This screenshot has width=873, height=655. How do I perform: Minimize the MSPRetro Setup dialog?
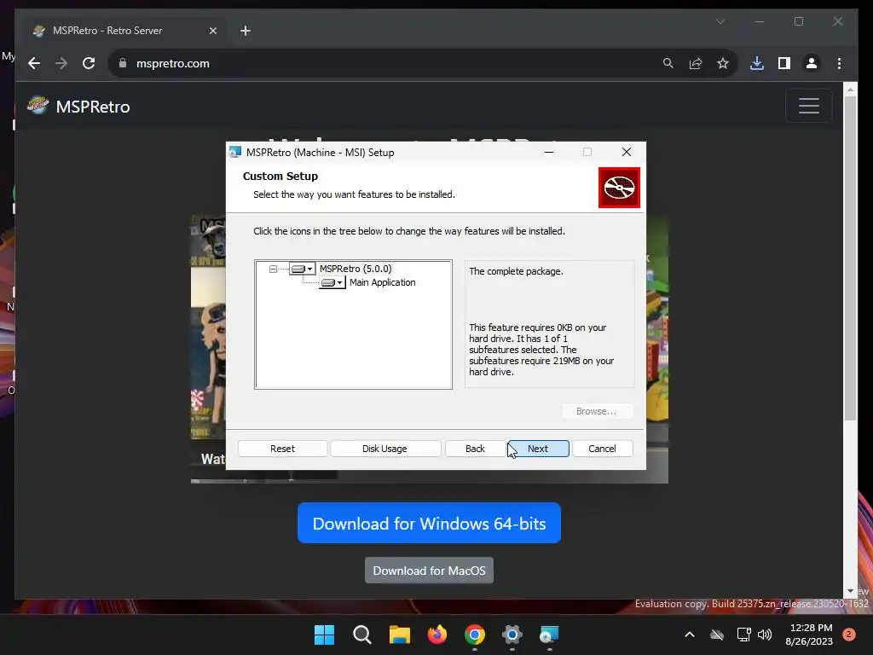click(549, 152)
